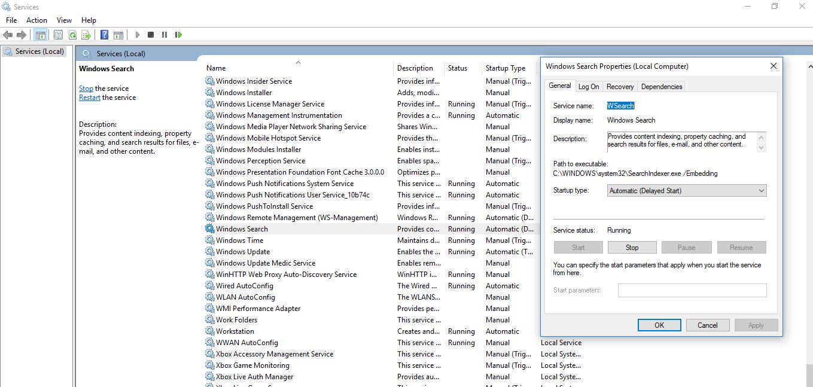The height and width of the screenshot is (387, 813).
Task: Click the Properties toolbar icon
Action: click(x=58, y=35)
